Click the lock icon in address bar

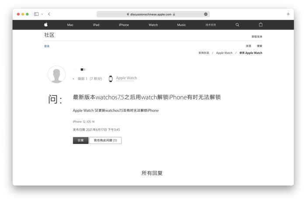point(174,14)
